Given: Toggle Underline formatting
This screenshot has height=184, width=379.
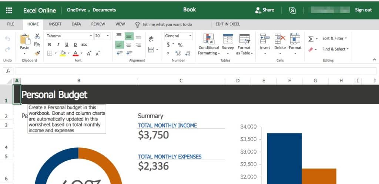Looking at the screenshot, I should point(67,45).
